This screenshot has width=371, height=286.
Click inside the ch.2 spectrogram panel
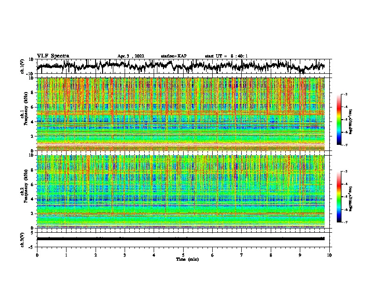click(181, 192)
